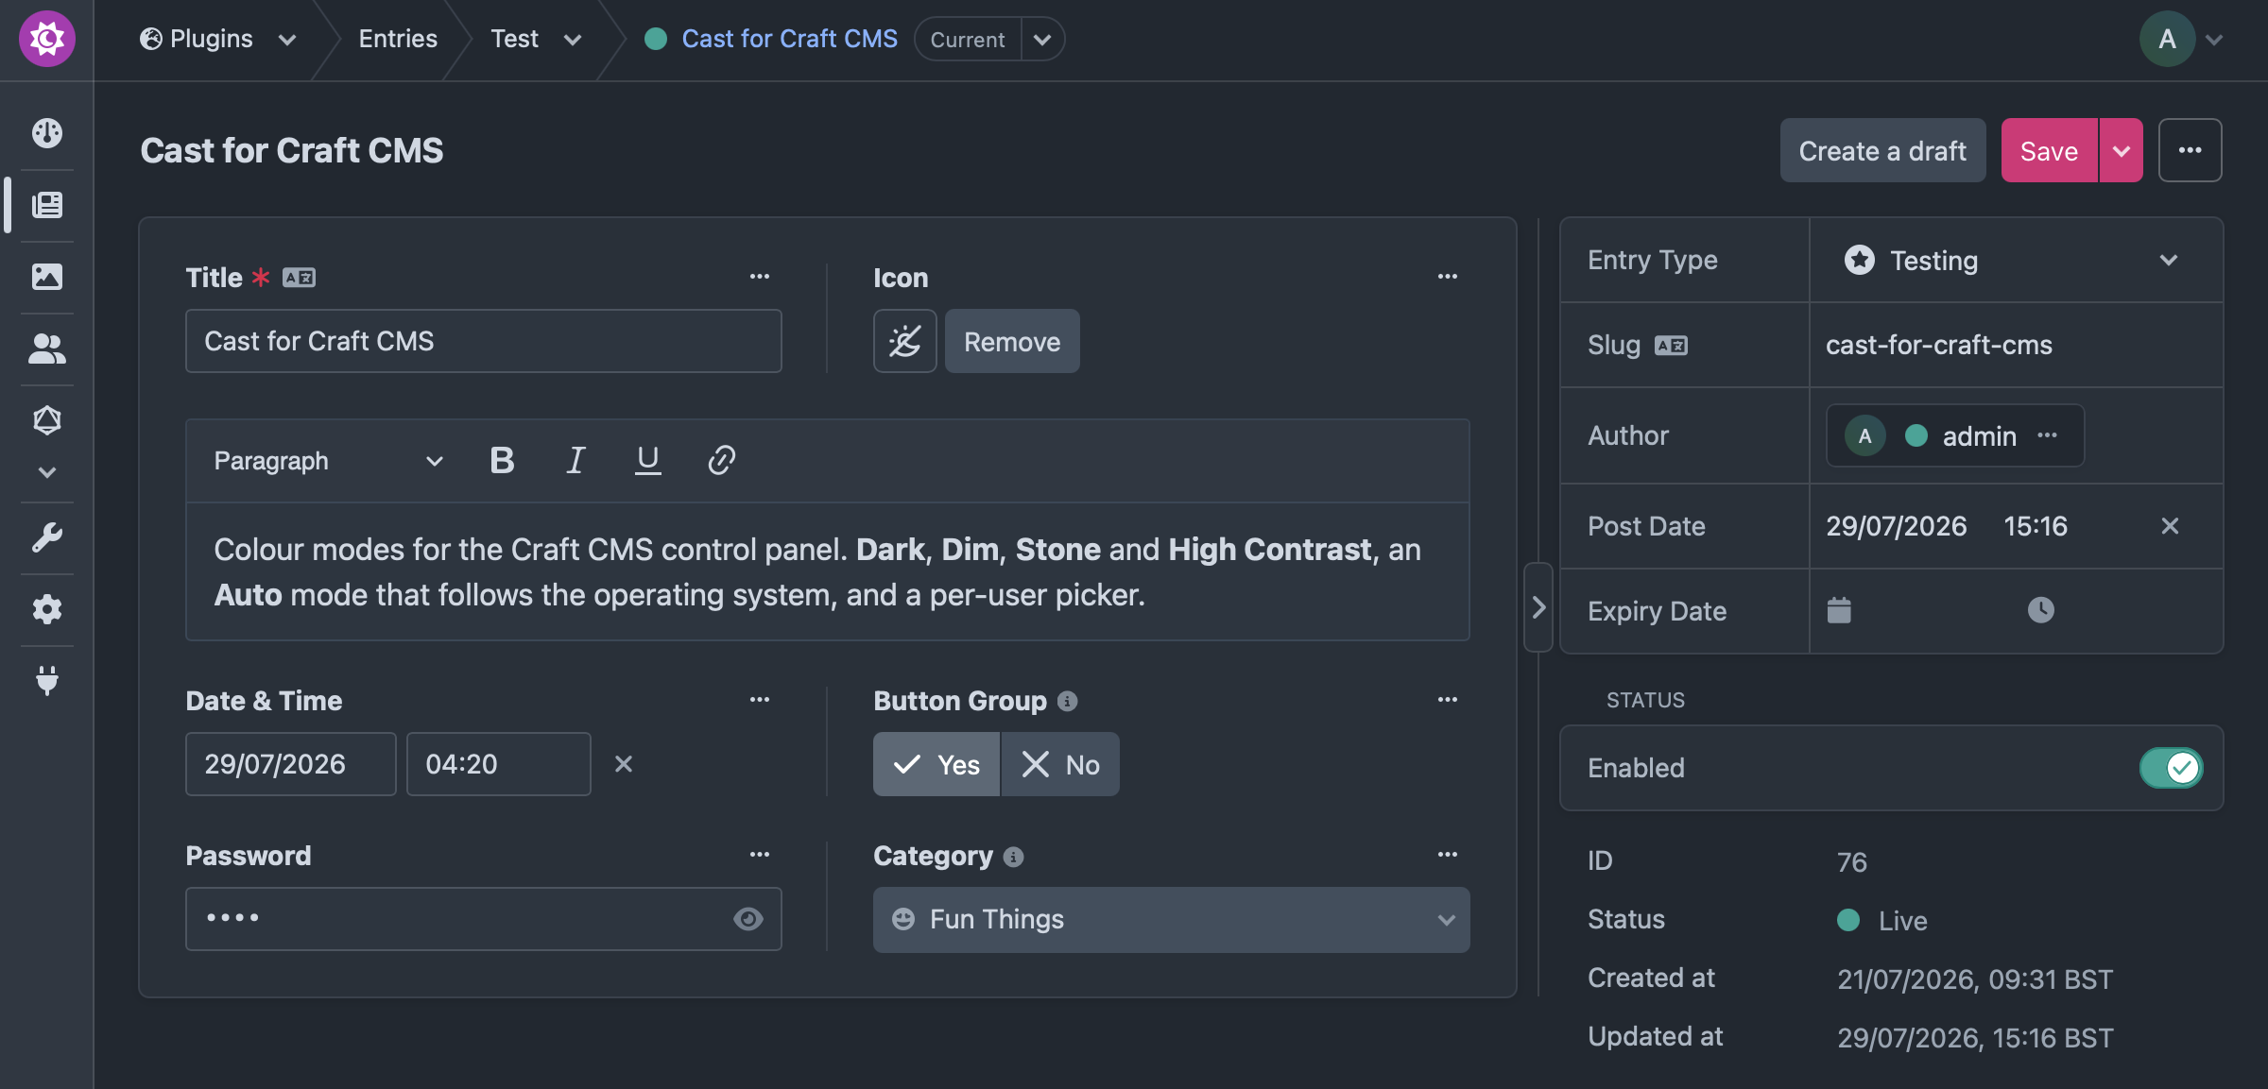Screen dimensions: 2268x1089
Task: Open the Current revision dropdown arrow
Action: [x=1042, y=40]
